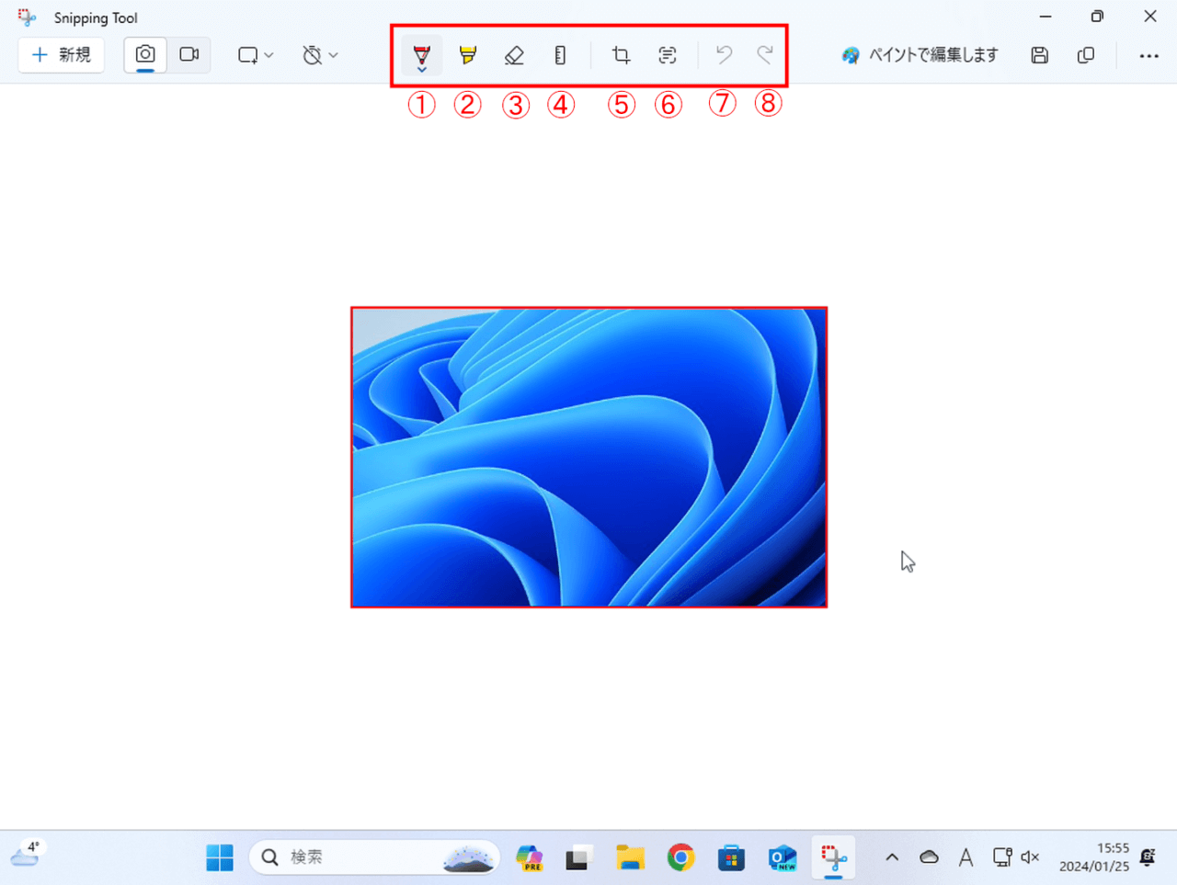
Task: Minimize the Snipping Tool window
Action: click(x=1046, y=17)
